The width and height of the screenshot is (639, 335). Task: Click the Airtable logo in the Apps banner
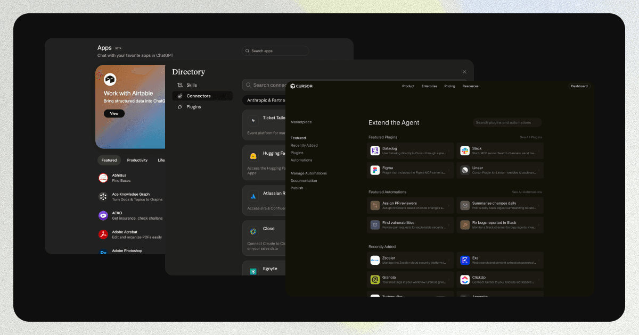(x=110, y=80)
